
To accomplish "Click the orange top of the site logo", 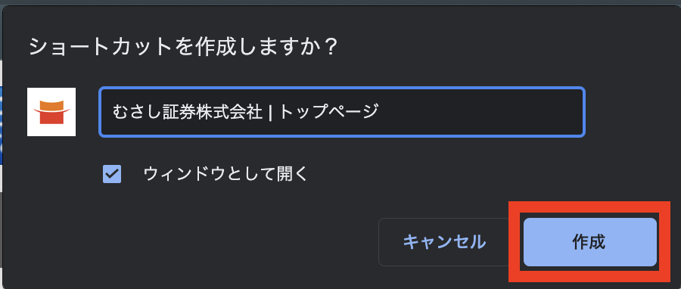I will coord(51,105).
